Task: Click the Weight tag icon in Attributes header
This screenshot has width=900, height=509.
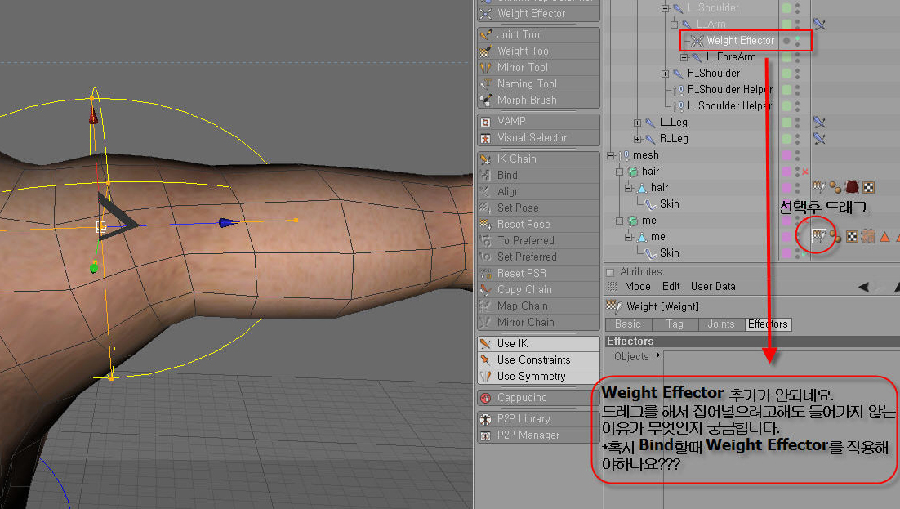Action: click(x=613, y=306)
